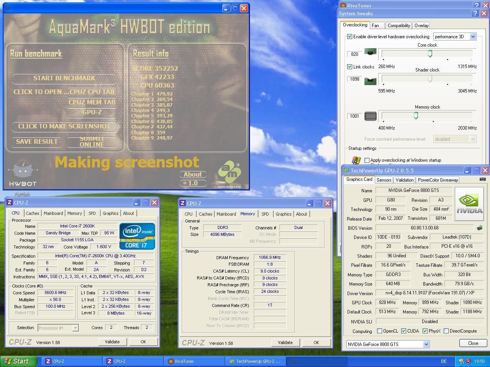Open the SPD tab in the CPU-Z Memory window

[x=265, y=214]
